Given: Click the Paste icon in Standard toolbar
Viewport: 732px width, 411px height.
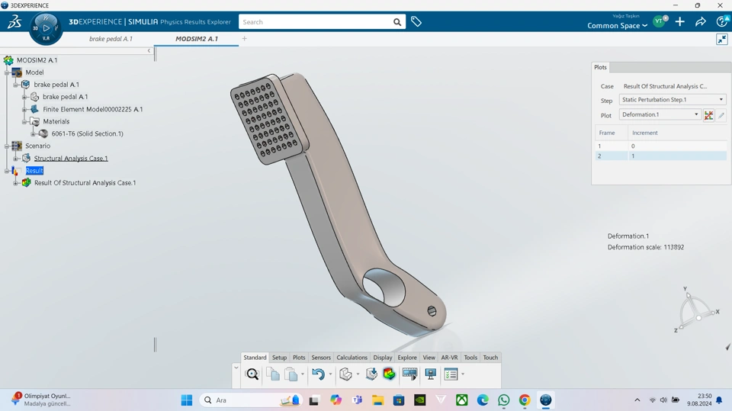Looking at the screenshot, I should coord(291,374).
